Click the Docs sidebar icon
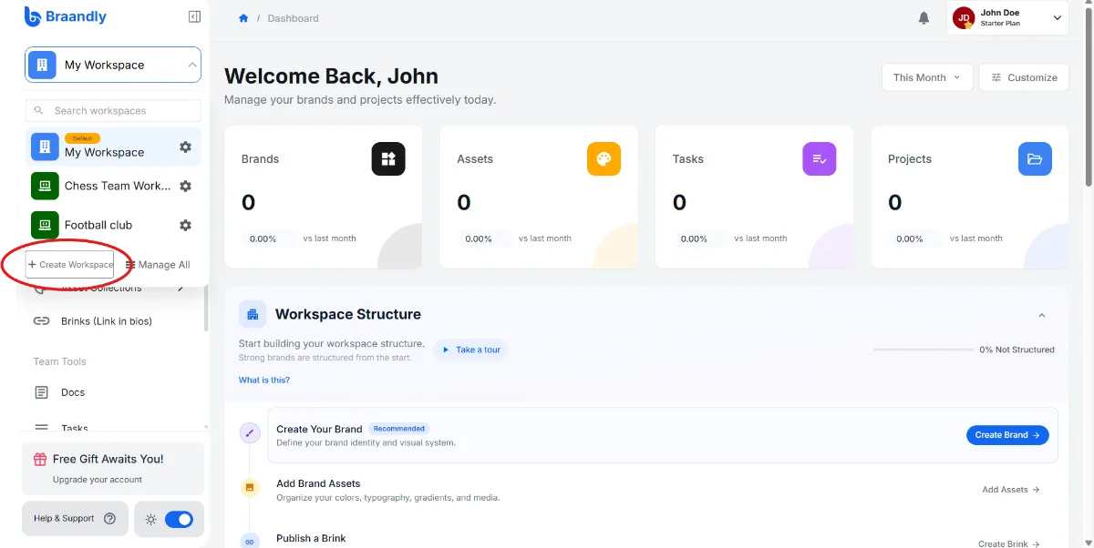 click(41, 392)
